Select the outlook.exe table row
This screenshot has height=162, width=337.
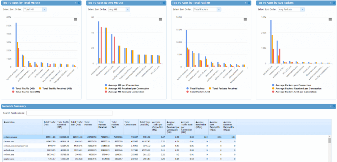tap(119, 151)
